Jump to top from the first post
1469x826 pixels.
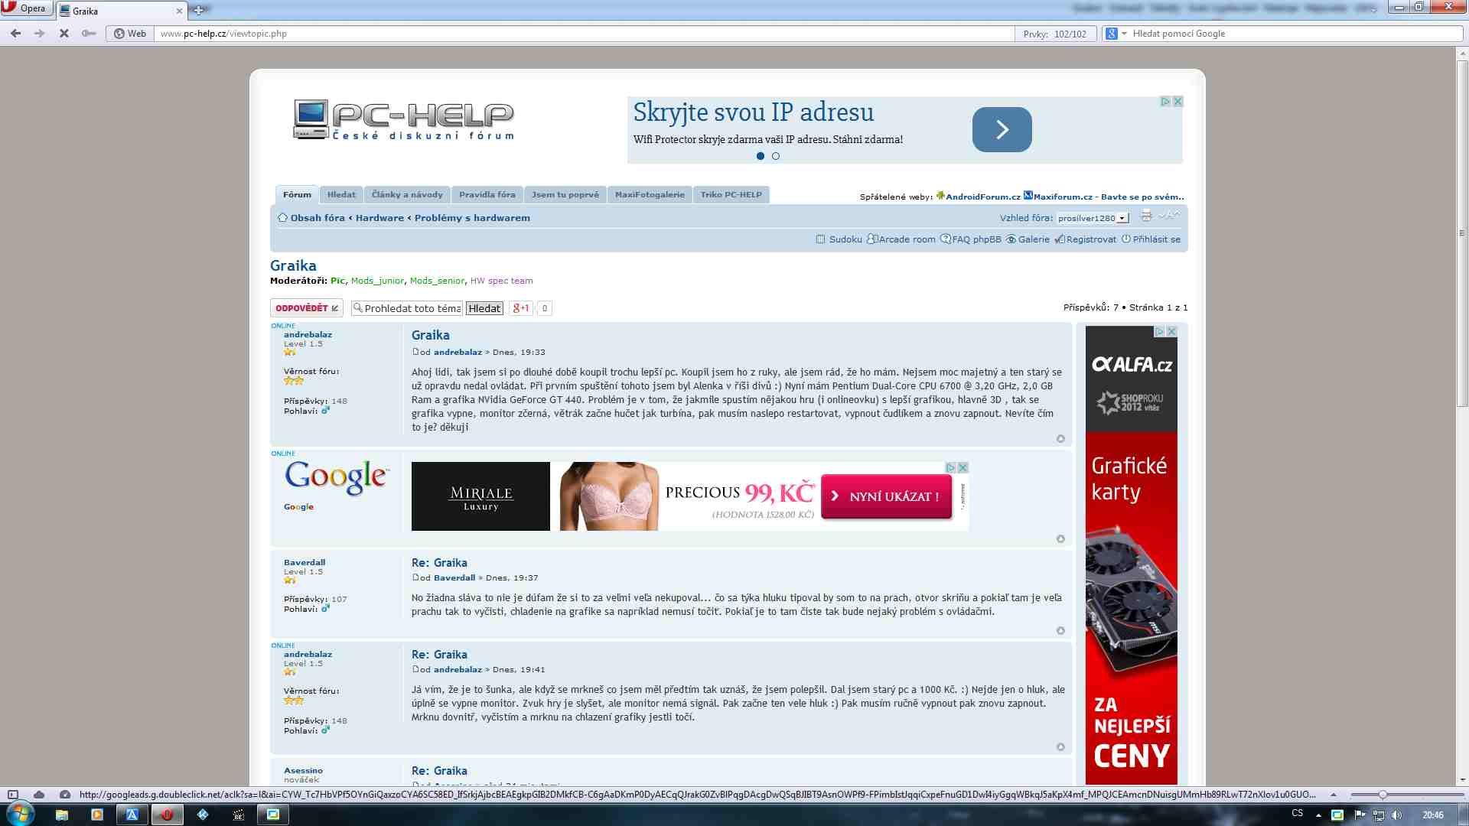[1060, 439]
